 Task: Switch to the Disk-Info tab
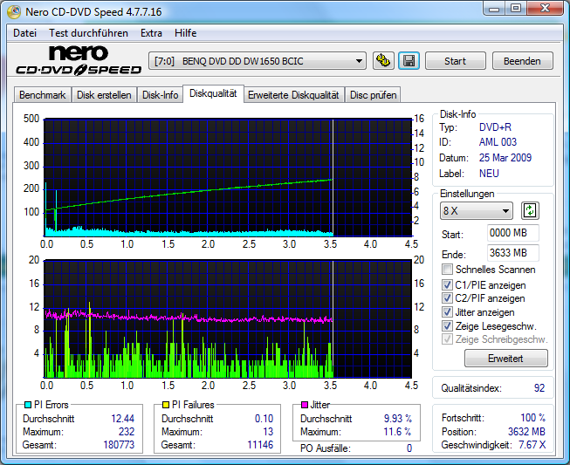pos(160,95)
